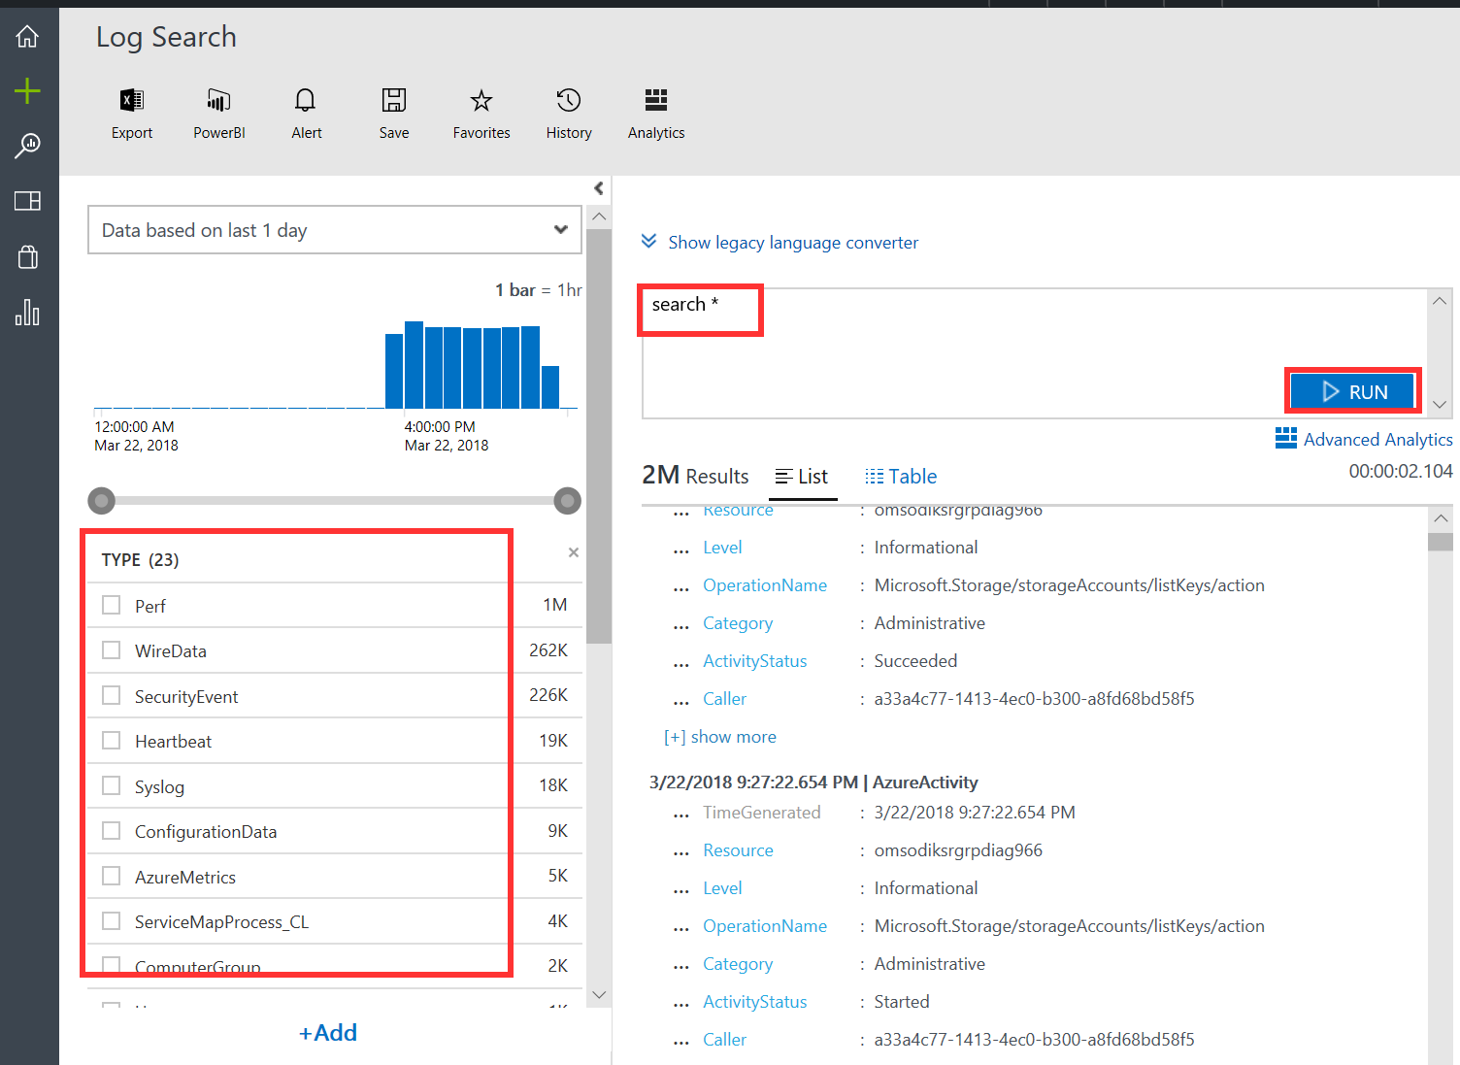Open ellipsis menu beside ActivityStatus Started
1460x1065 pixels.
[681, 1004]
